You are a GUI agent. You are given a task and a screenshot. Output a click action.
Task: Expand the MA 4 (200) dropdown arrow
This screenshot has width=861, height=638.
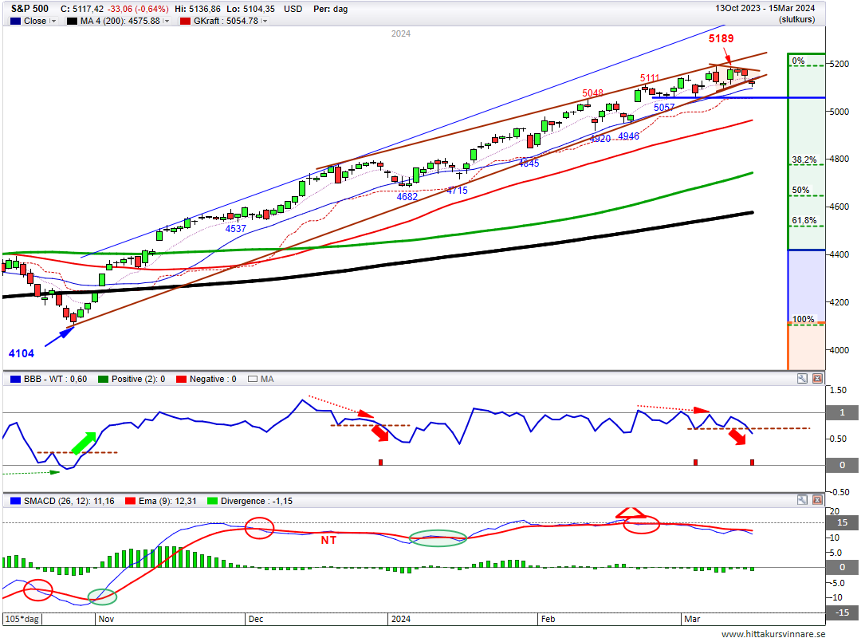(x=167, y=21)
